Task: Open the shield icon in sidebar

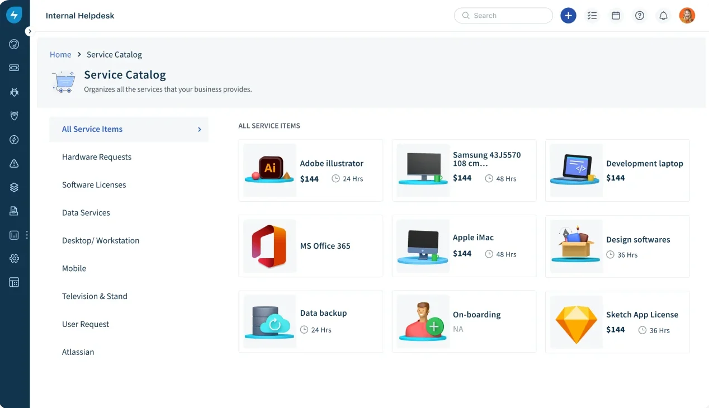Action: 14,116
